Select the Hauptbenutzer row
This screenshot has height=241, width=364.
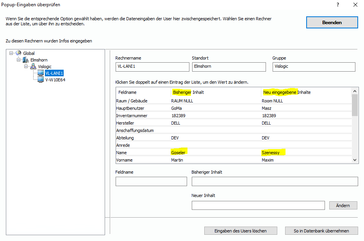(x=234, y=108)
